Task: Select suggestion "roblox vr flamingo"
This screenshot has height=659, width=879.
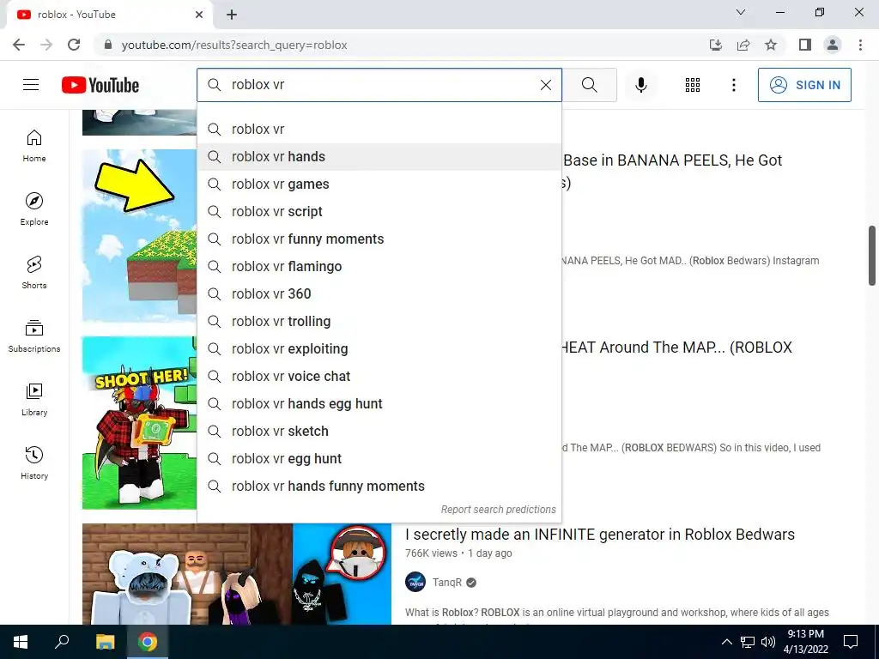Action: (379, 267)
